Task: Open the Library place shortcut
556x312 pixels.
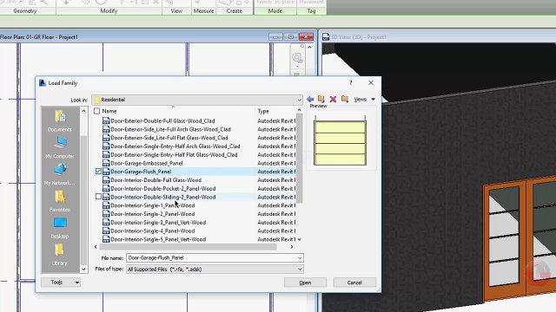Action: pos(60,255)
